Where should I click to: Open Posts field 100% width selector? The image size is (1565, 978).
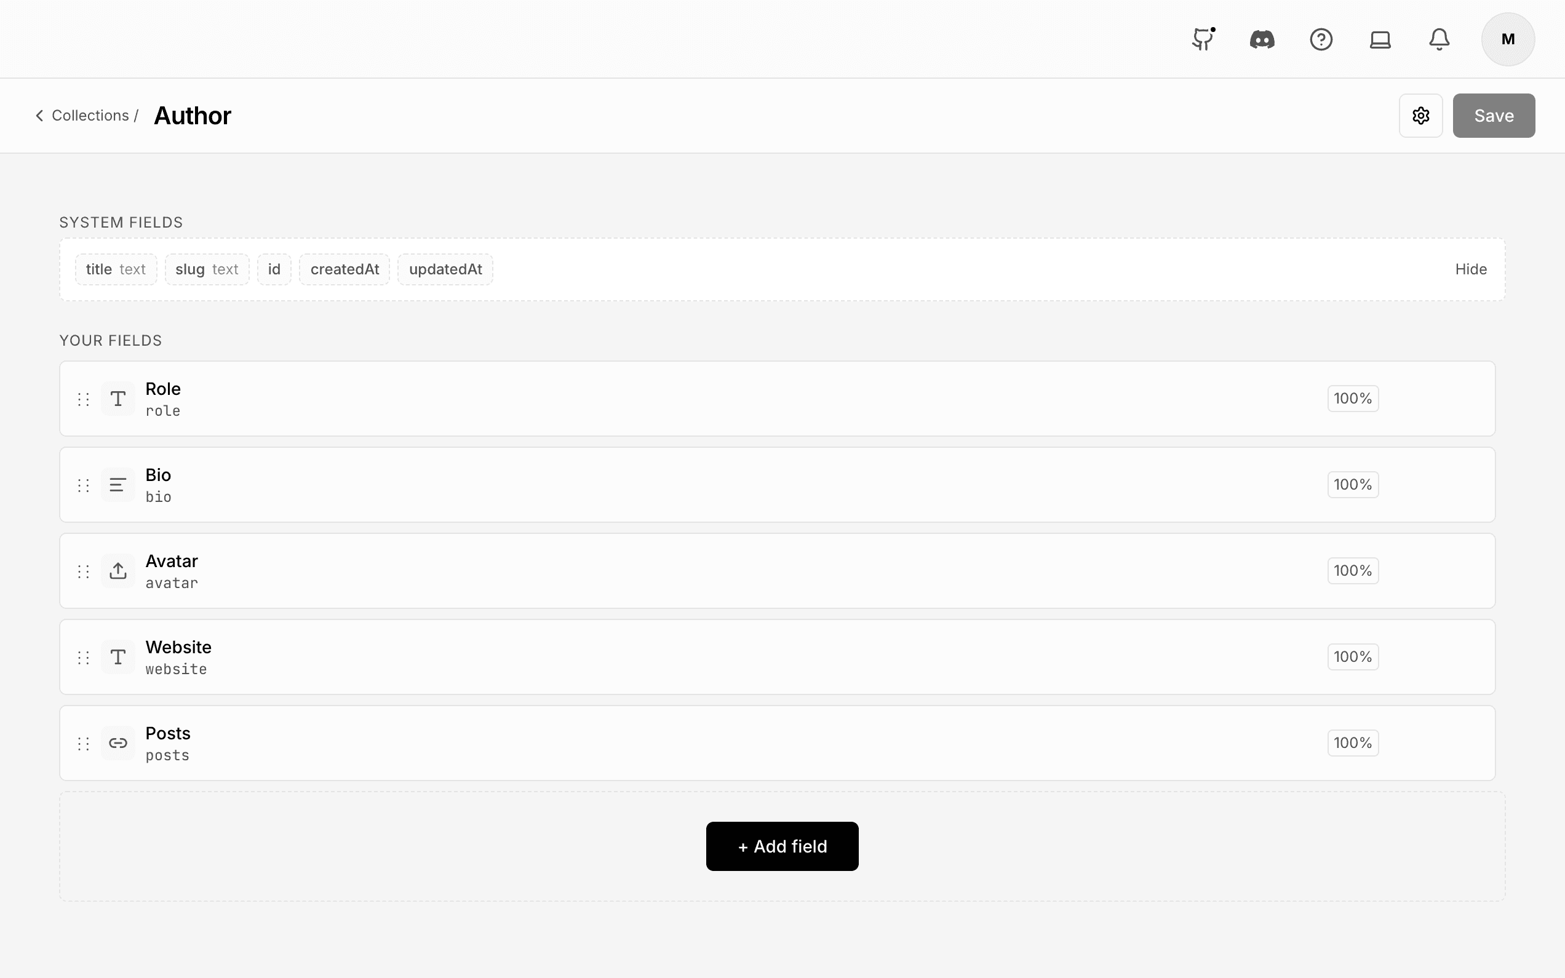pos(1353,742)
